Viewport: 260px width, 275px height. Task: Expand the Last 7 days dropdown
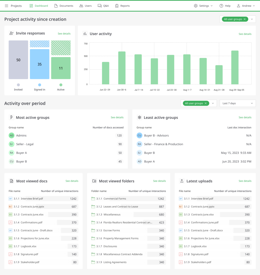pyautogui.click(x=238, y=103)
